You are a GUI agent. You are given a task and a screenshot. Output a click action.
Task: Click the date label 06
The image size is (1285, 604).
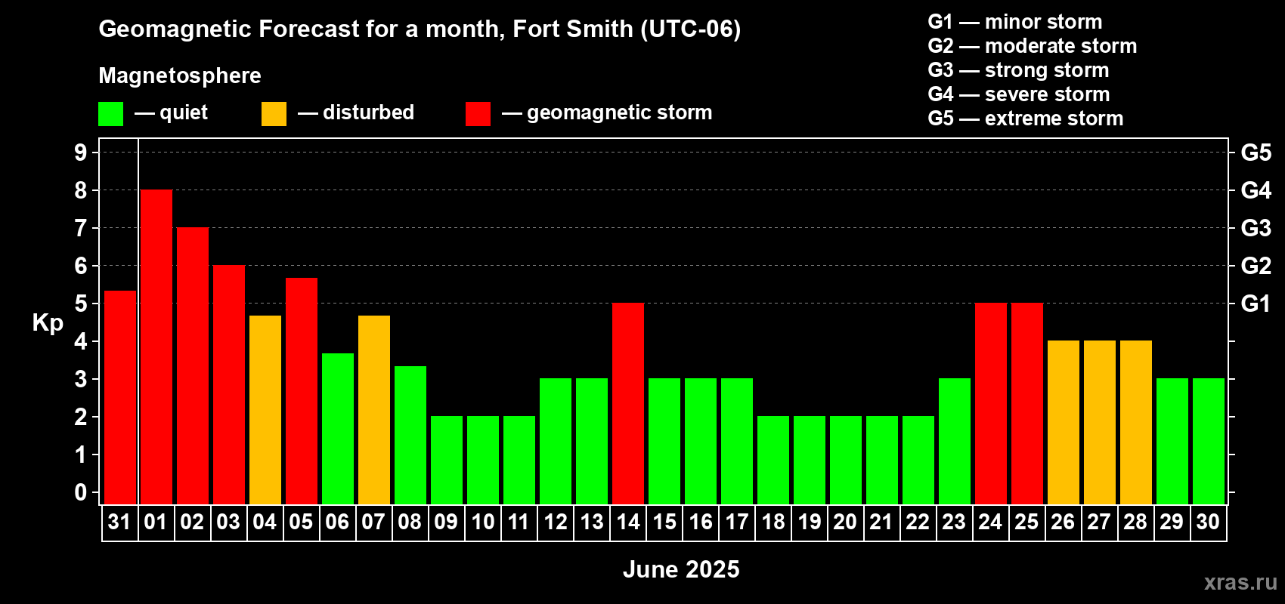click(x=337, y=522)
